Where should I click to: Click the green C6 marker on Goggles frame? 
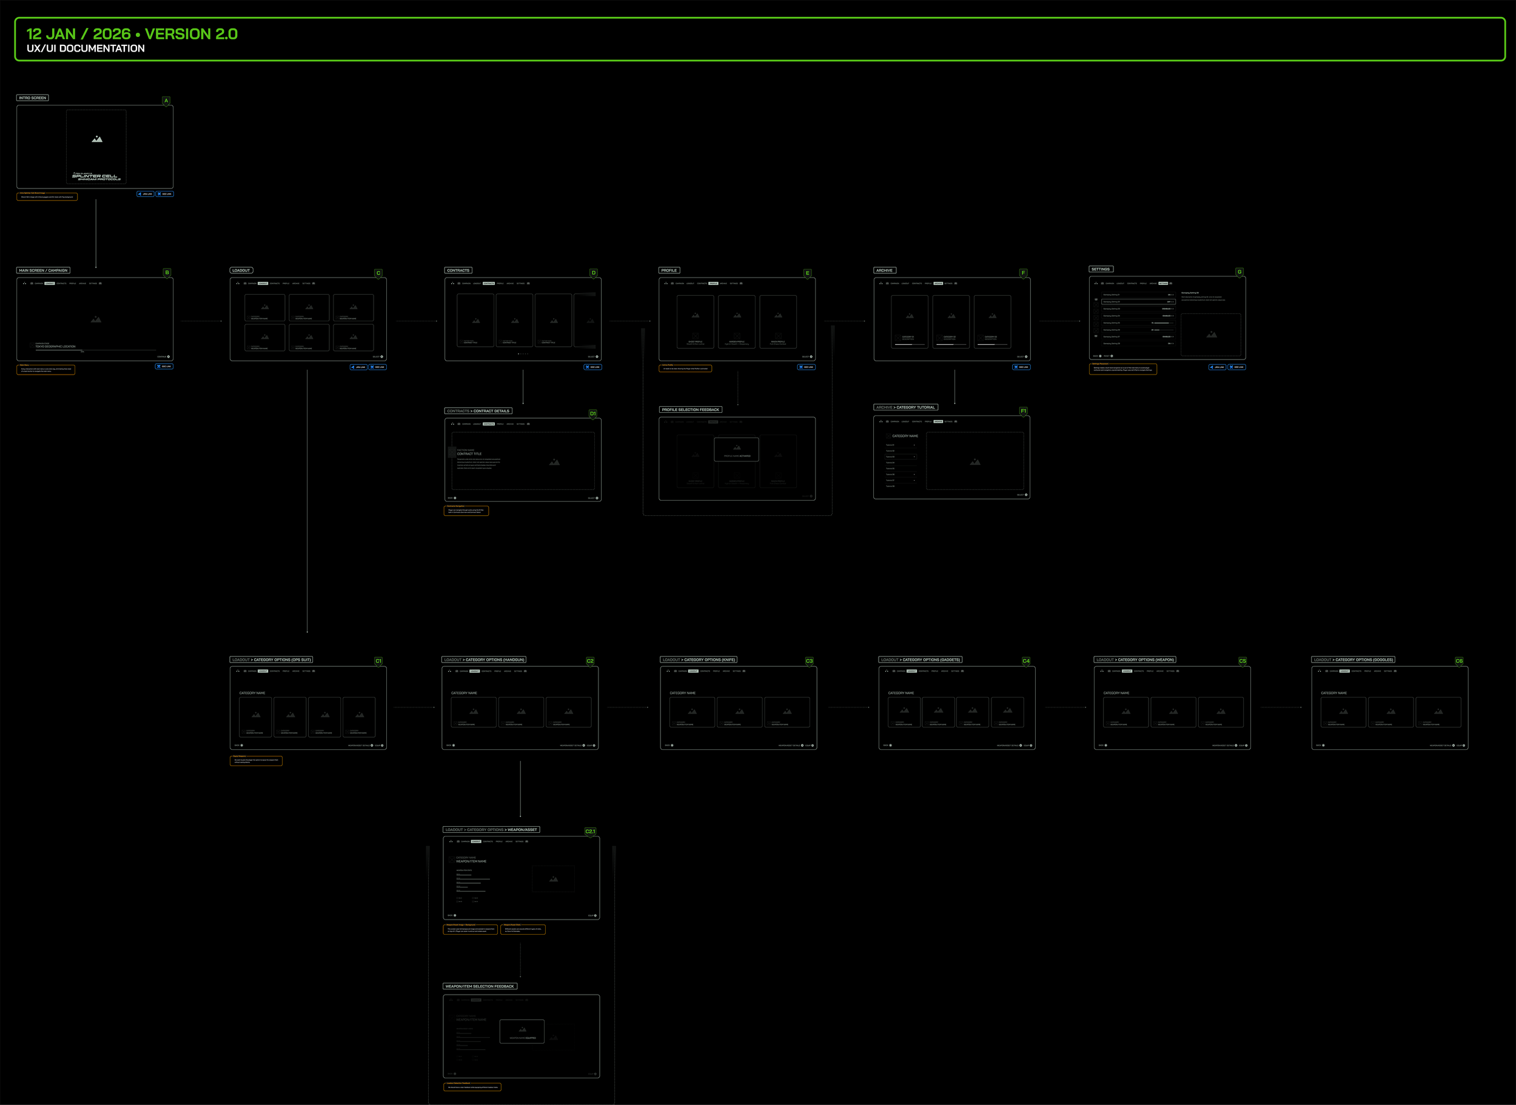point(1459,661)
